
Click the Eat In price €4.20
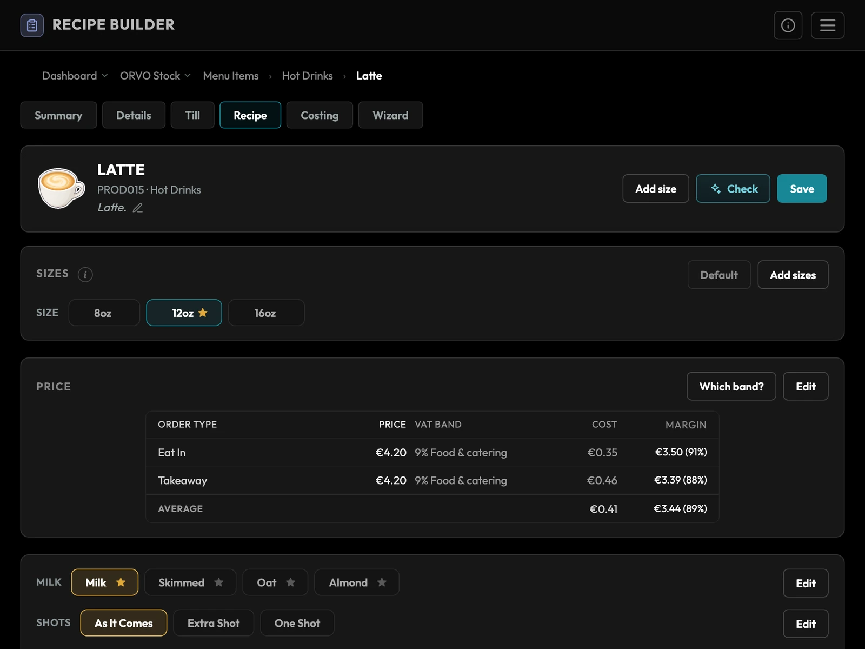click(391, 452)
